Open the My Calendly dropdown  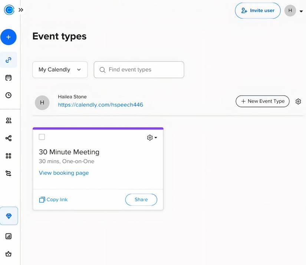(60, 69)
